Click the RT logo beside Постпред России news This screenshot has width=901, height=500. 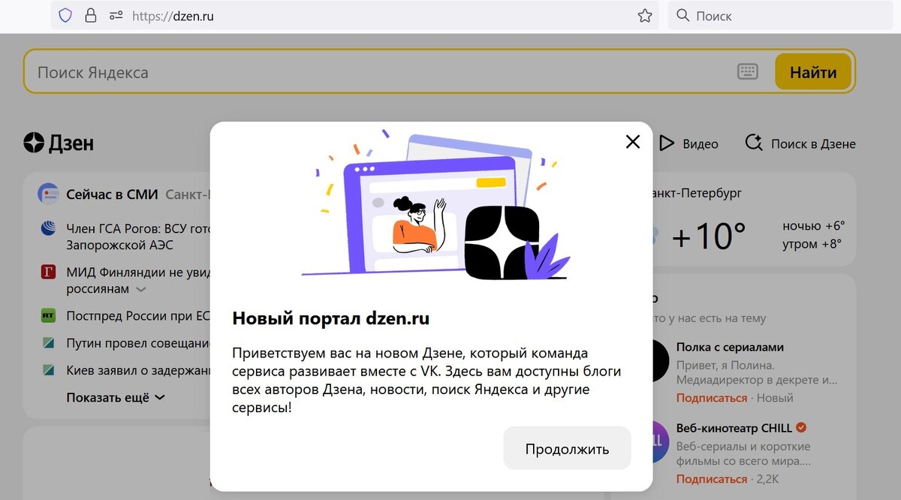(x=49, y=316)
